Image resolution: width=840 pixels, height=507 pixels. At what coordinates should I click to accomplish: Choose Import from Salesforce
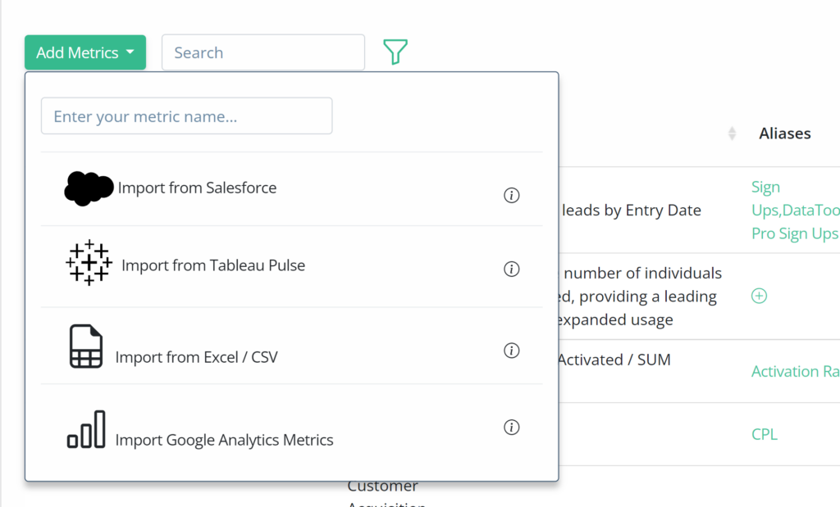click(197, 188)
